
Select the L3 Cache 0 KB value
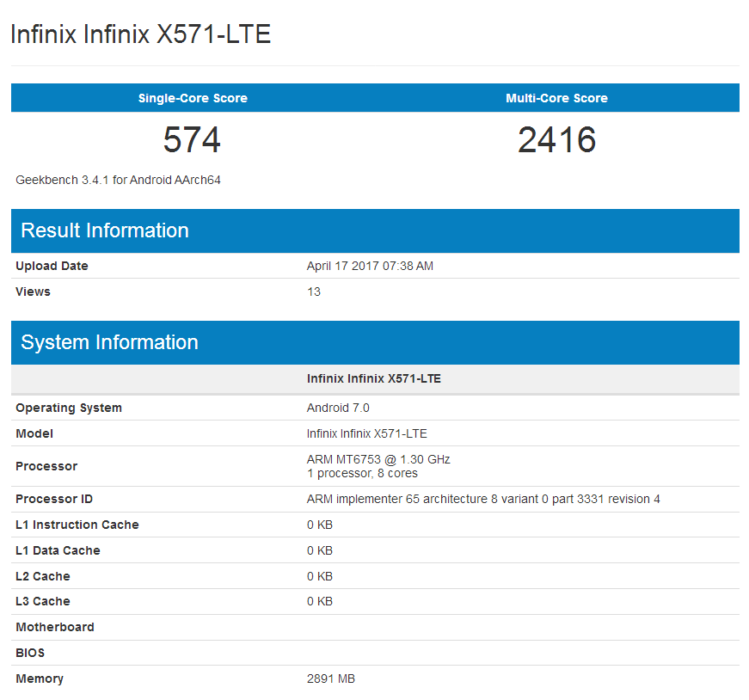[320, 601]
